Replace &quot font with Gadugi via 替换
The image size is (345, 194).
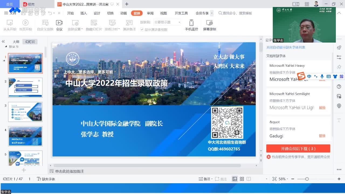(x=322, y=136)
